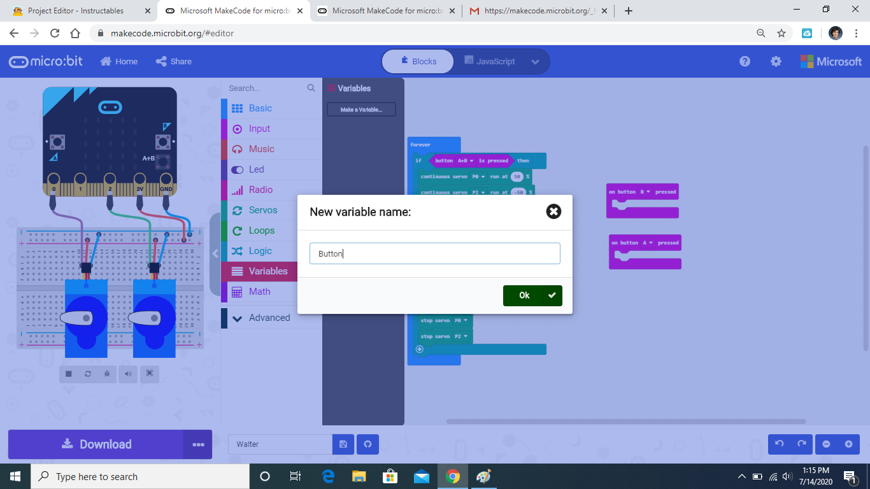
Task: Switch to the JavaScript editor view
Action: 489,61
